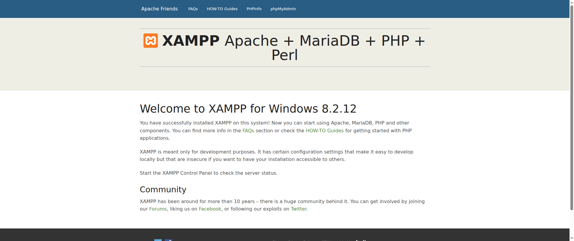This screenshot has width=574, height=241.
Task: Open FAQs in the top navigation bar
Action: pos(193,9)
